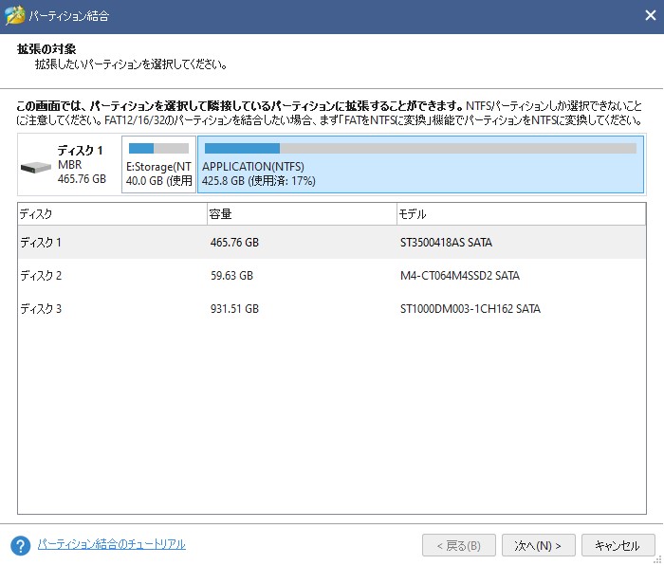Click the ディスク column header
The width and height of the screenshot is (664, 565).
tap(112, 214)
